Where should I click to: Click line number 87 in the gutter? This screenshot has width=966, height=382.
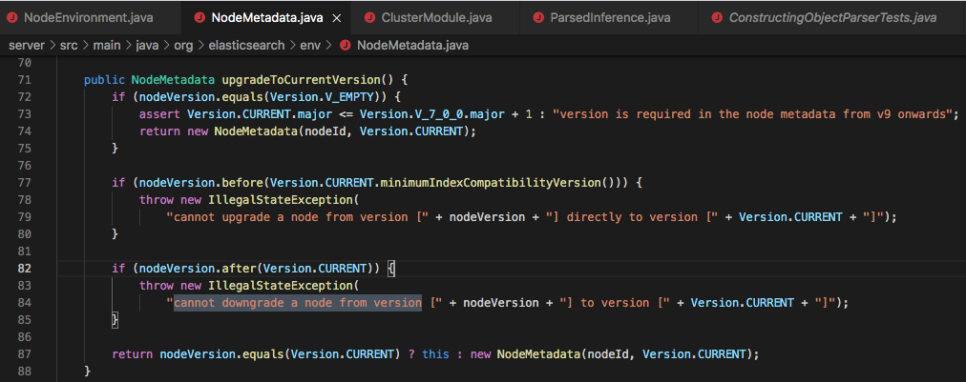pyautogui.click(x=25, y=354)
